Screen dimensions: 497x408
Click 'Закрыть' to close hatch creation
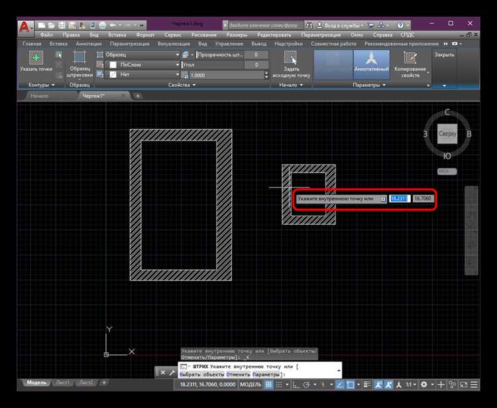[x=444, y=55]
